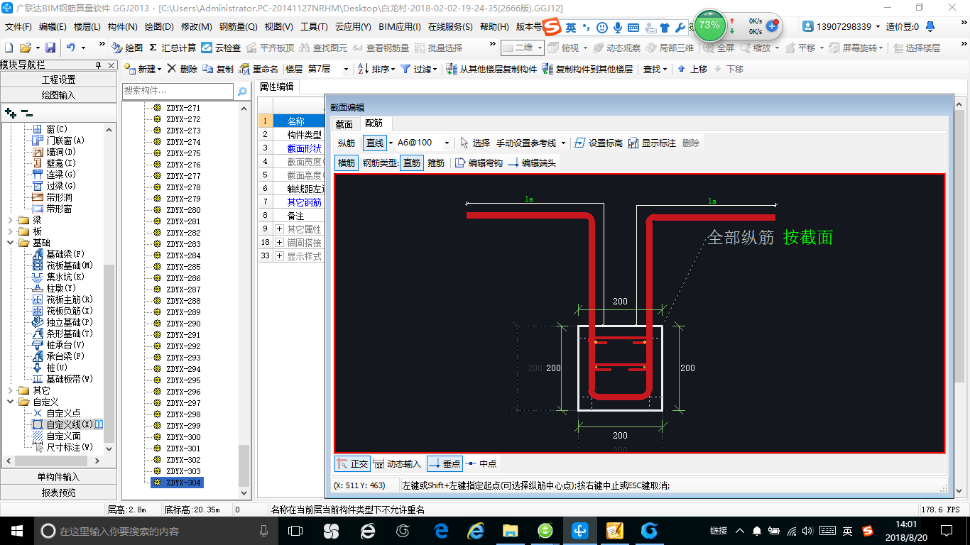
Task: Click 查找图元 tool
Action: (x=323, y=48)
